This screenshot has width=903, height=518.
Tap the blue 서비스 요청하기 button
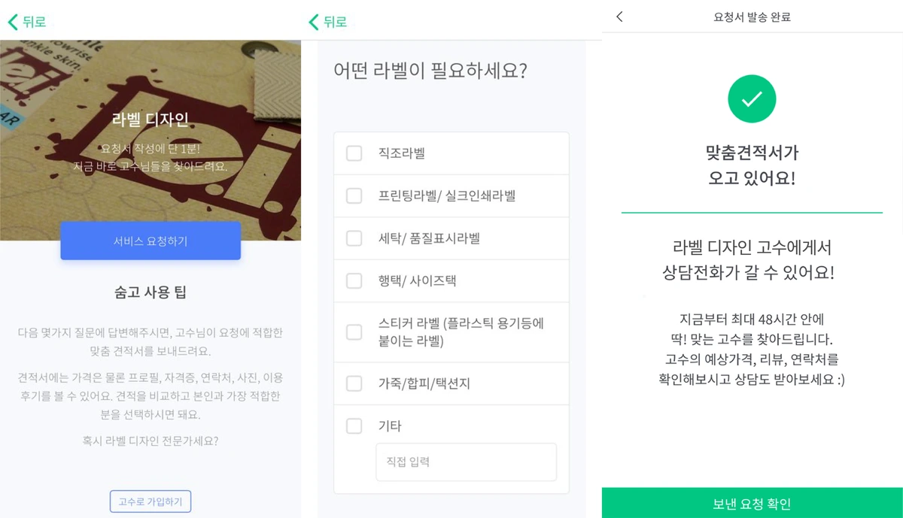150,241
